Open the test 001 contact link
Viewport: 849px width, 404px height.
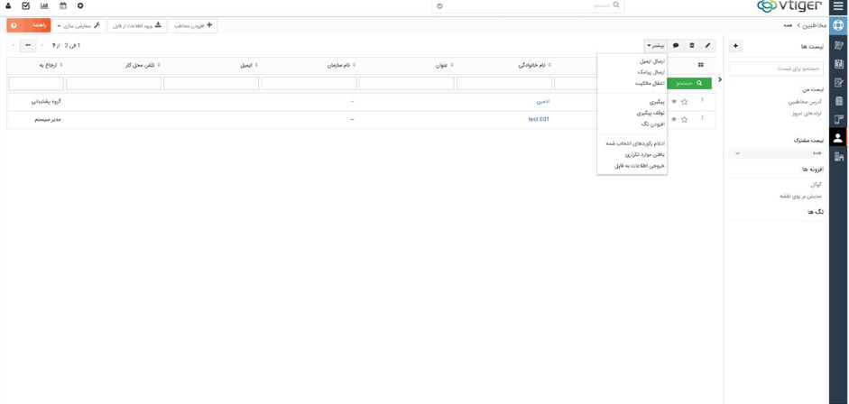click(539, 119)
